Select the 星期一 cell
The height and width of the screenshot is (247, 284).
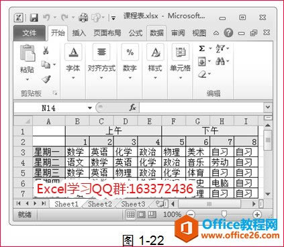click(x=49, y=152)
